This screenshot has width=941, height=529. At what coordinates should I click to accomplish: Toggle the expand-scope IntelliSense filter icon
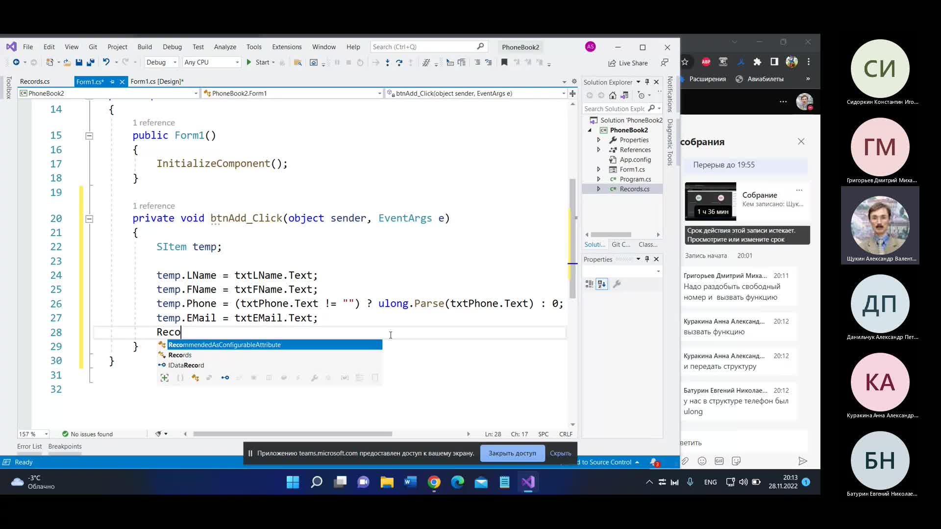click(165, 378)
